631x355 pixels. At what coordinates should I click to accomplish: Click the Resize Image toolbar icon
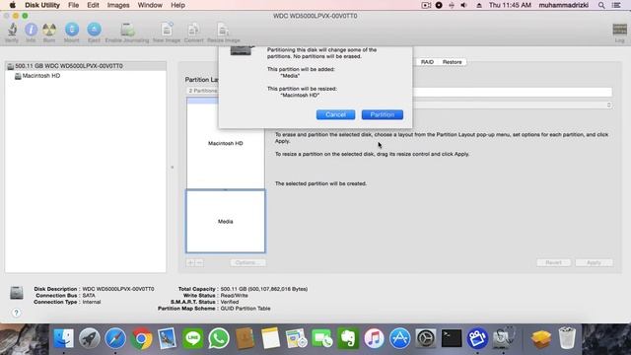pos(224,33)
